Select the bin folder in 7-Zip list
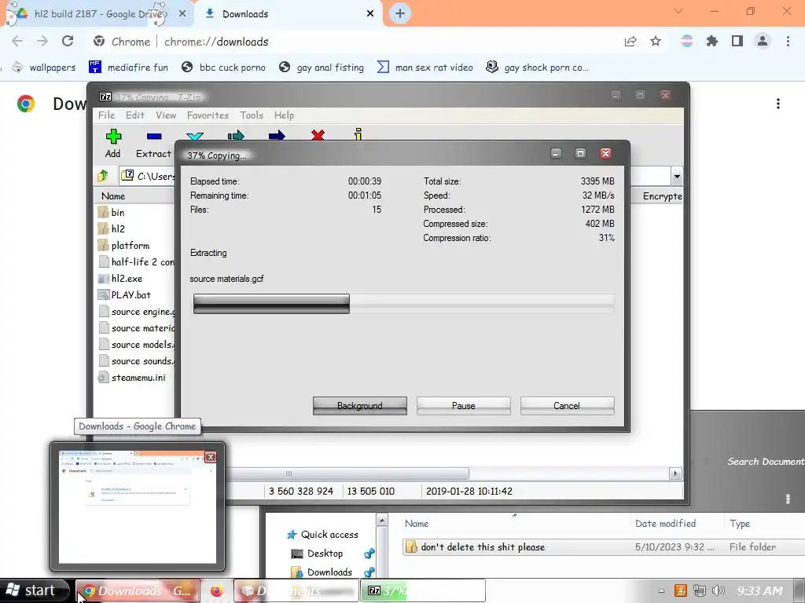 pyautogui.click(x=111, y=212)
